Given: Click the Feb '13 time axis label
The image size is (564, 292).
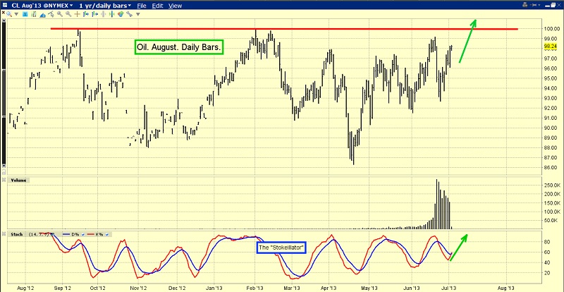Looking at the screenshot, I should point(254,288).
